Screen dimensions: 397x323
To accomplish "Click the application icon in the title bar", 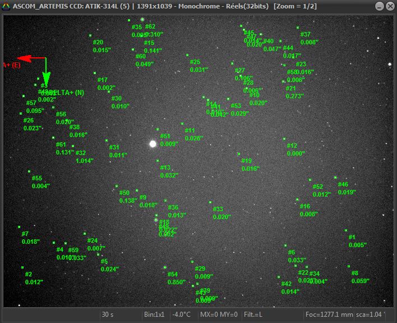I will click(x=6, y=6).
